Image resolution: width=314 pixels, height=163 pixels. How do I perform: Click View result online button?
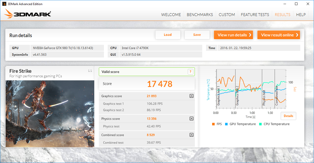tap(279, 35)
